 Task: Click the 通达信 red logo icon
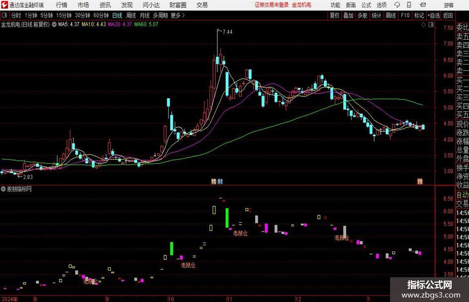pos(4,5)
